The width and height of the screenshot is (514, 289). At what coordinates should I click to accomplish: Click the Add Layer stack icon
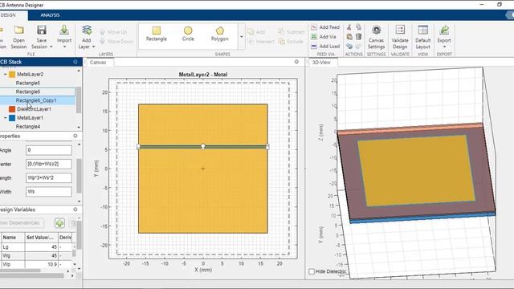click(x=87, y=30)
